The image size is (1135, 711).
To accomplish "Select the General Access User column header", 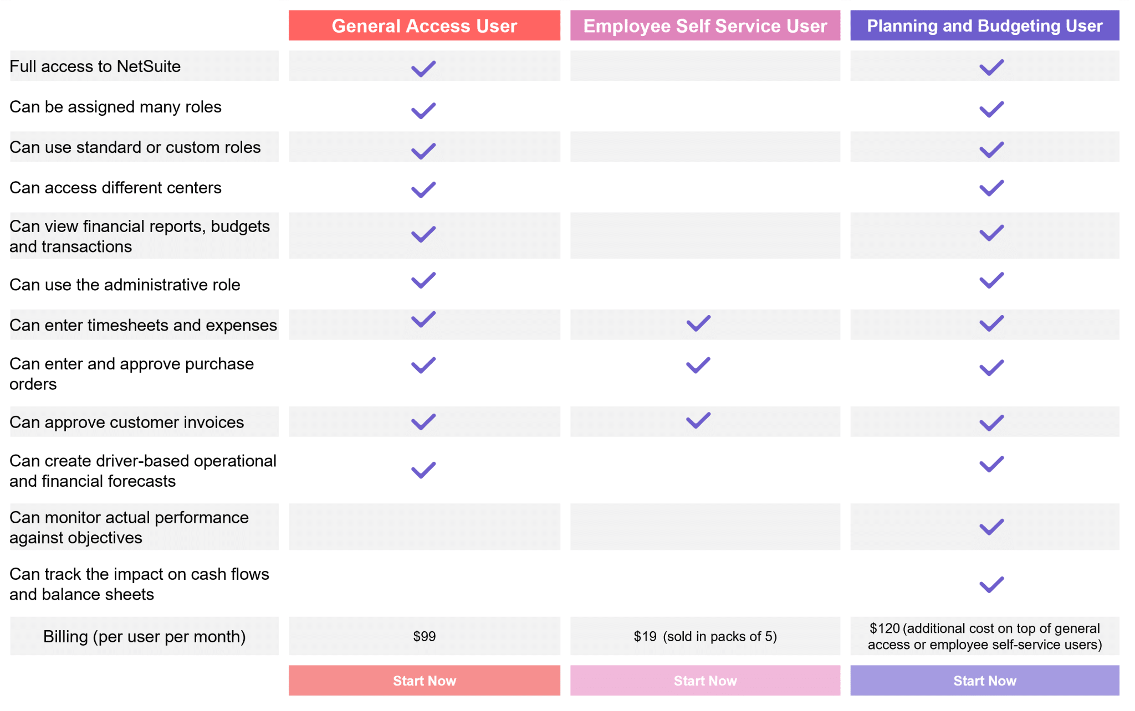I will 424,25.
